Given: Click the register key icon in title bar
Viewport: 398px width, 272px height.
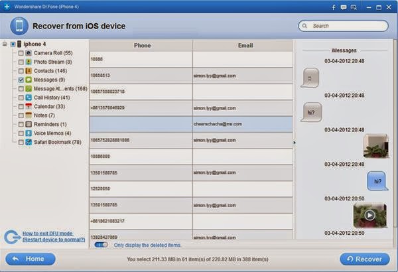Looking at the screenshot, I should pyautogui.click(x=354, y=7).
